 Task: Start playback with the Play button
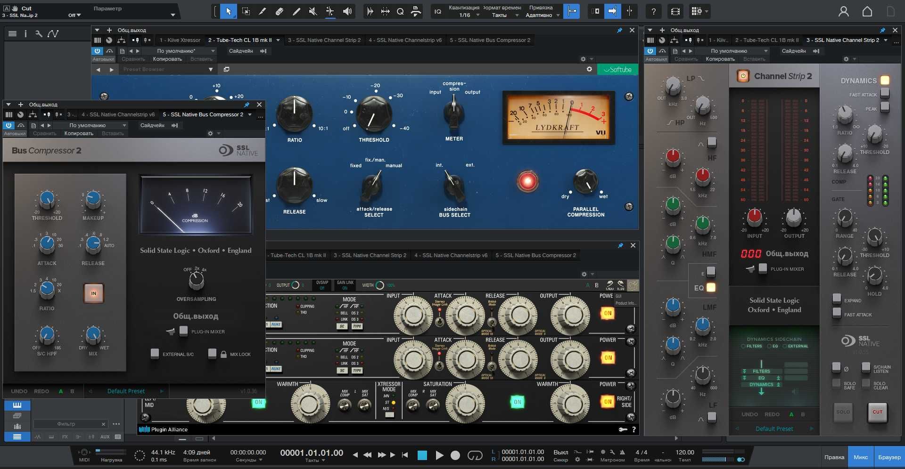point(439,455)
